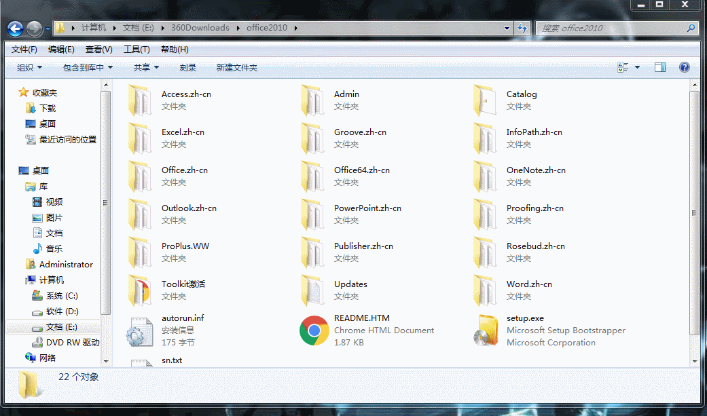Screen dimensions: 707x416
Task: Select the Publisher.zh-cn folder icon
Action: pyautogui.click(x=312, y=252)
